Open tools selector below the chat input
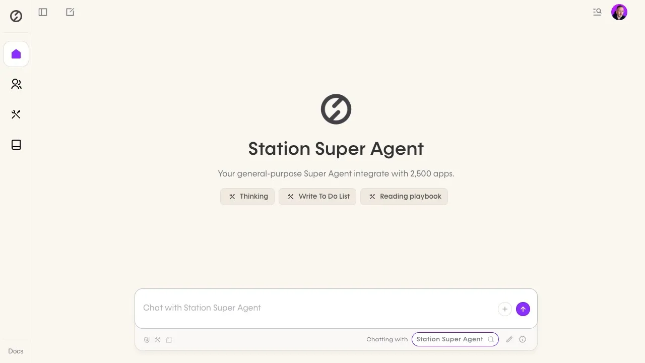The width and height of the screenshot is (645, 363). (x=158, y=340)
